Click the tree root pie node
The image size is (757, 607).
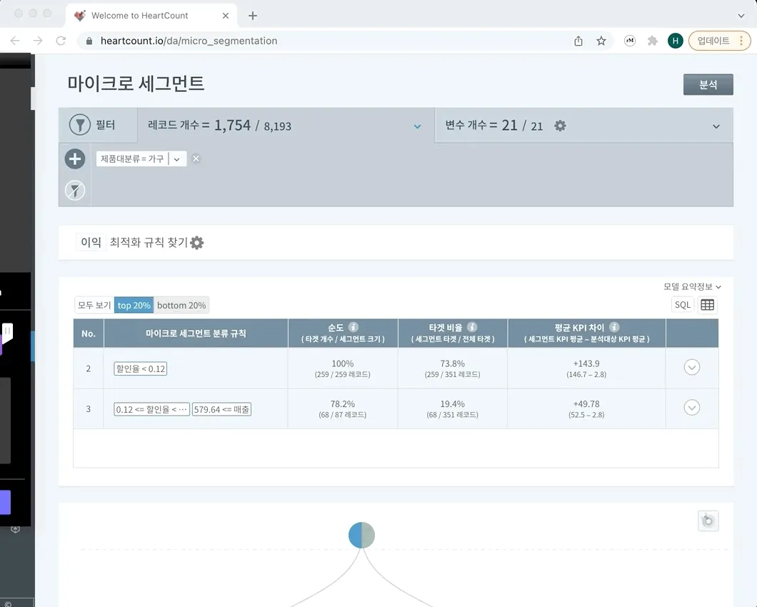coord(361,535)
